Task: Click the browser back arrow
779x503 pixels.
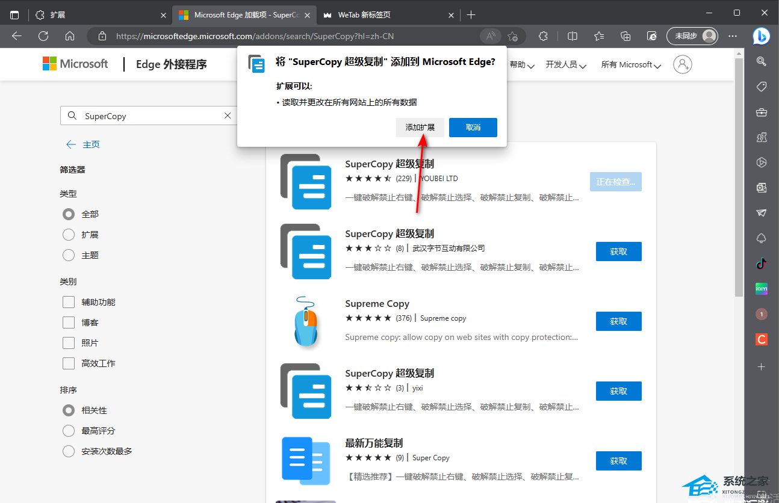Action: [x=17, y=36]
